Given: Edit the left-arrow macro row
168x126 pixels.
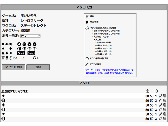Looking at the screenshot, I should [x=160, y=105].
